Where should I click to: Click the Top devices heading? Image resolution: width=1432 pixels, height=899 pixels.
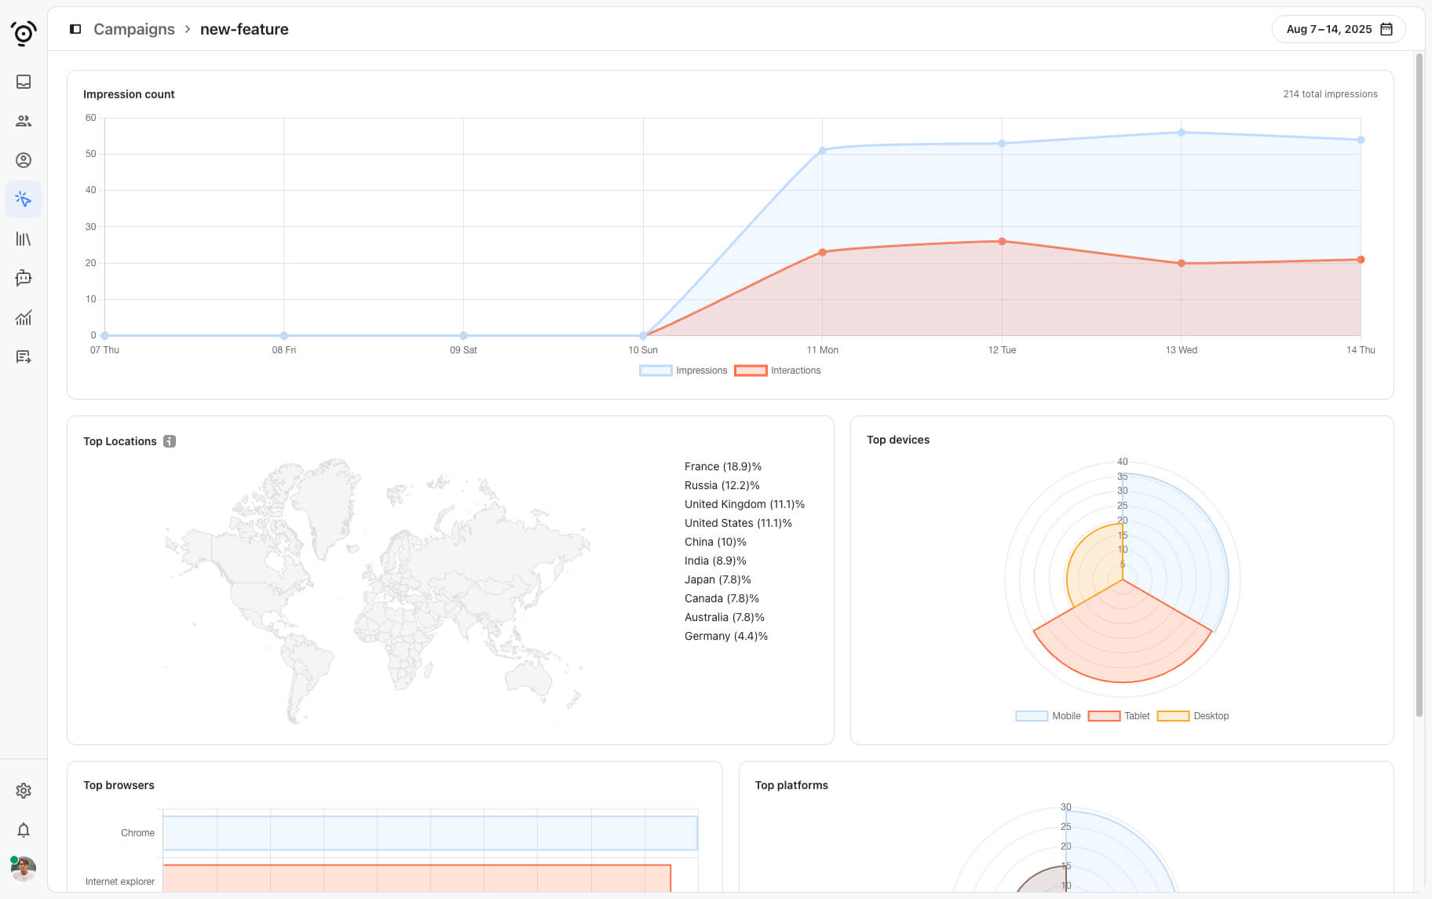(x=898, y=440)
